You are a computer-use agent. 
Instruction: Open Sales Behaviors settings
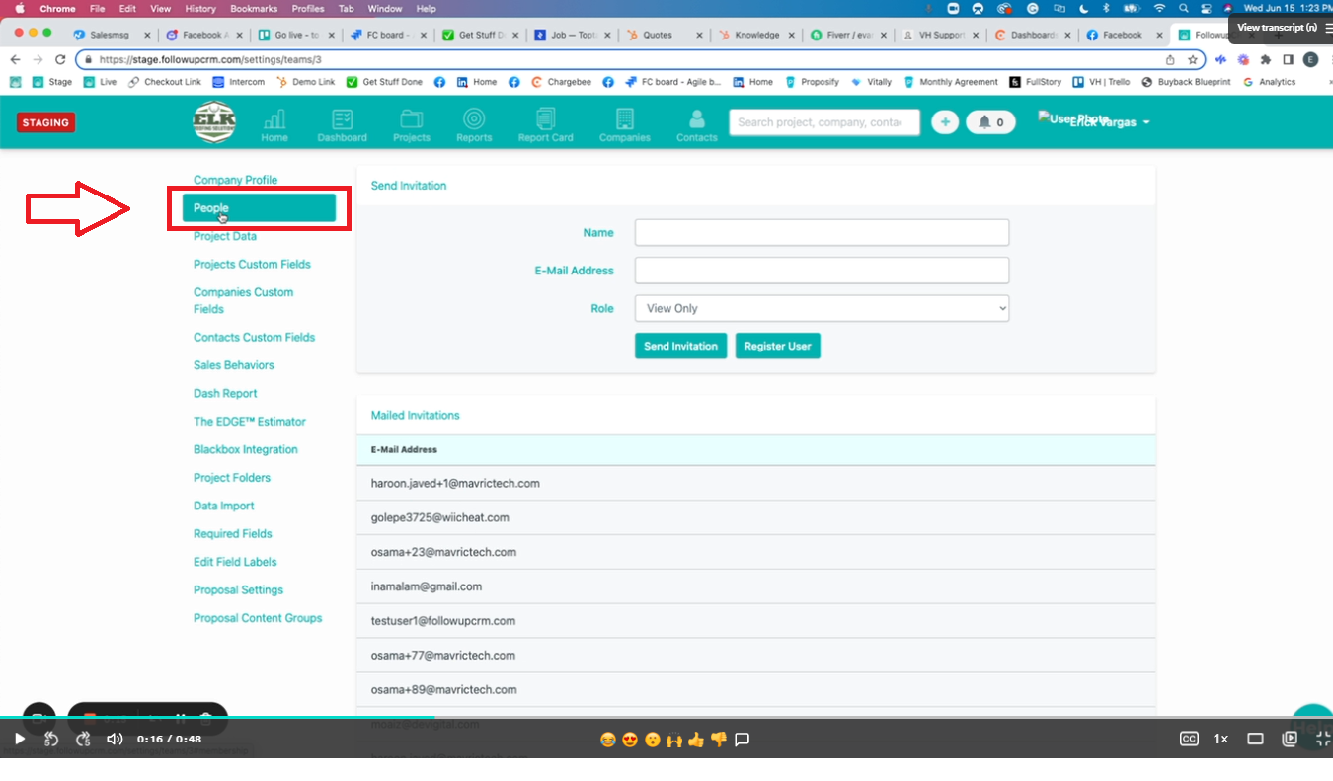click(234, 365)
